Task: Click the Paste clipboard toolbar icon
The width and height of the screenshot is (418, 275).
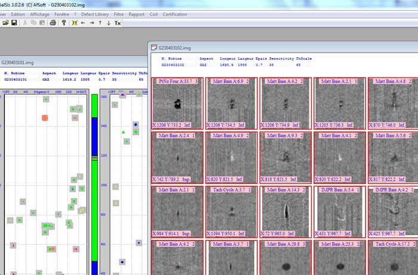Action: pyautogui.click(x=42, y=23)
